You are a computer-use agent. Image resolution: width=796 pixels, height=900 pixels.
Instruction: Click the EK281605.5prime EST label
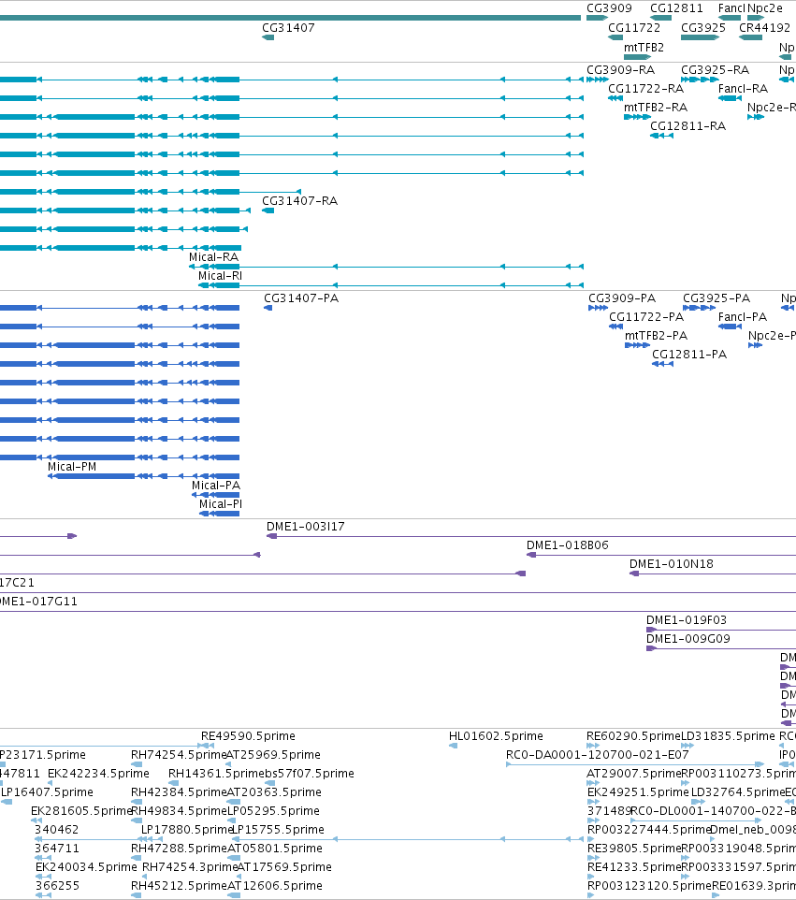(81, 811)
